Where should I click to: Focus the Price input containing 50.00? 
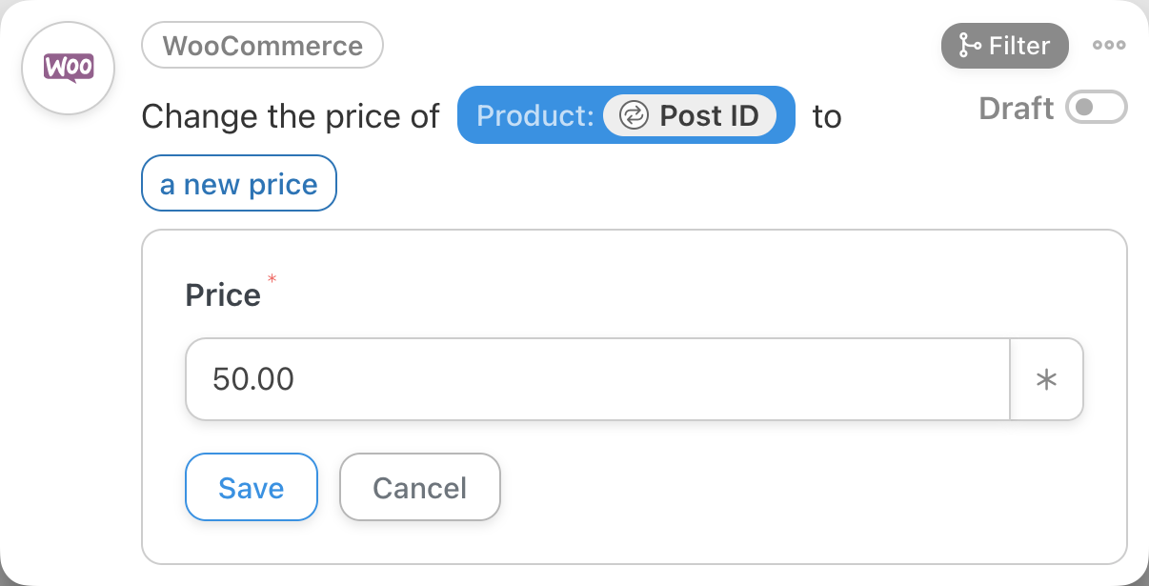point(596,379)
